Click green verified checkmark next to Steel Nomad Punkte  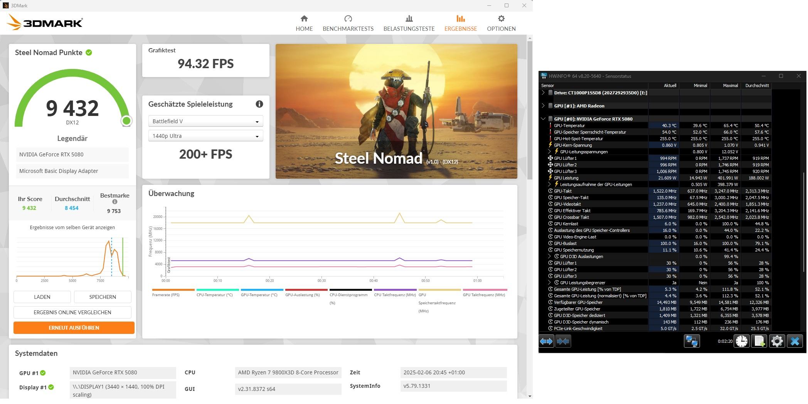89,52
